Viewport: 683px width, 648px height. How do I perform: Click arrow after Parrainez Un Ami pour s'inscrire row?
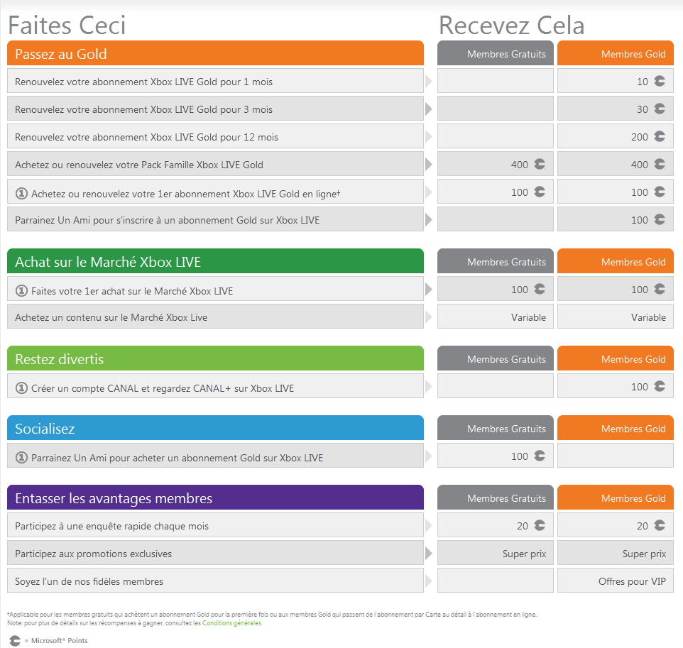pyautogui.click(x=429, y=219)
